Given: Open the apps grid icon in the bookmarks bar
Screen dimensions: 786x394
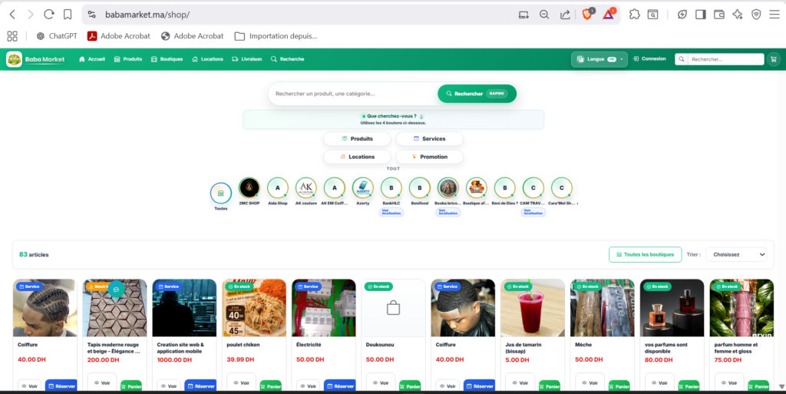Looking at the screenshot, I should click(x=12, y=36).
